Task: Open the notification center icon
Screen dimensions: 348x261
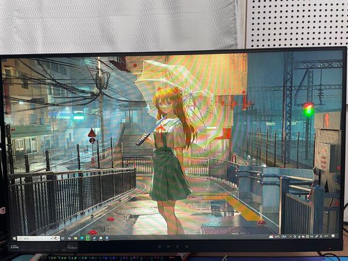Action: [x=333, y=236]
